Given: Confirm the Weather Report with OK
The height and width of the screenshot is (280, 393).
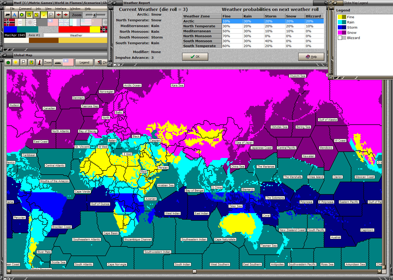Looking at the screenshot, I should [195, 57].
